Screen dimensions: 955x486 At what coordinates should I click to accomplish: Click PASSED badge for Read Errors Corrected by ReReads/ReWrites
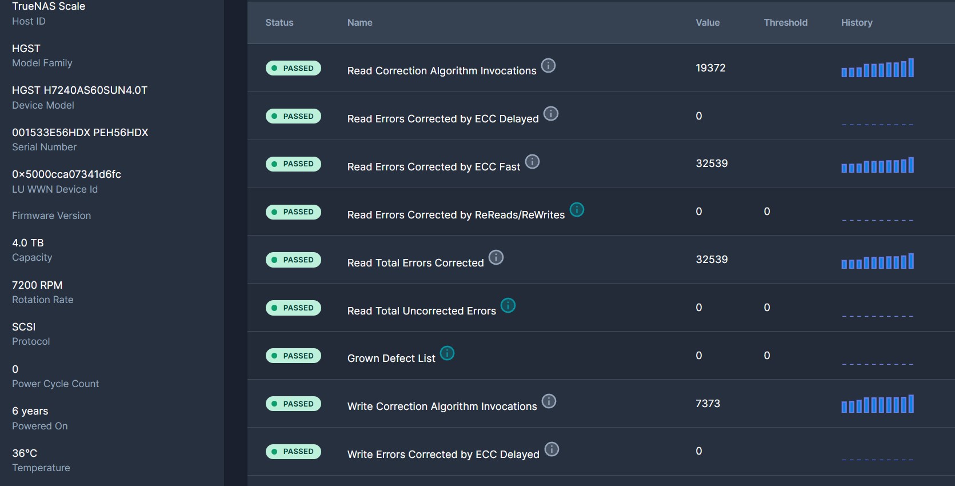(293, 212)
